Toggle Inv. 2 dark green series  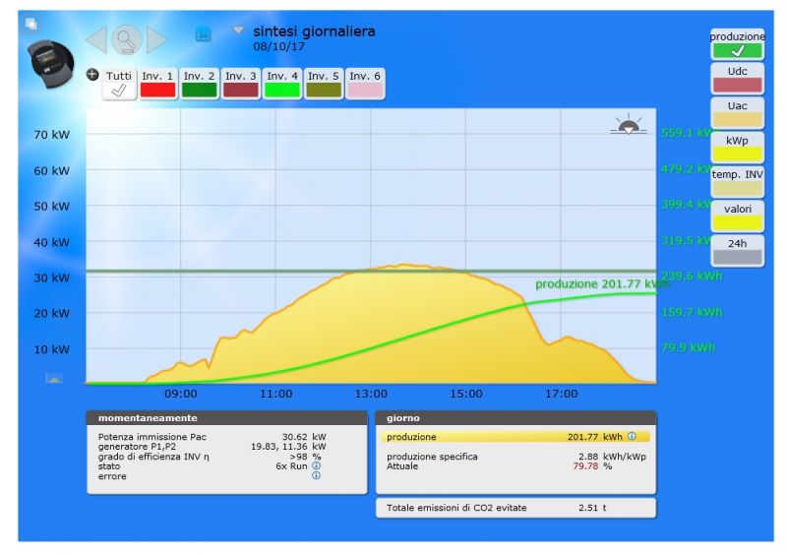(x=200, y=84)
